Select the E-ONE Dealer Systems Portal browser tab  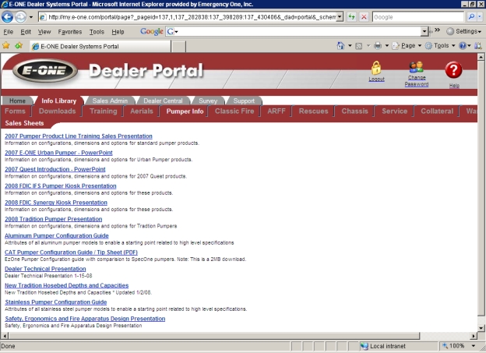coord(100,46)
